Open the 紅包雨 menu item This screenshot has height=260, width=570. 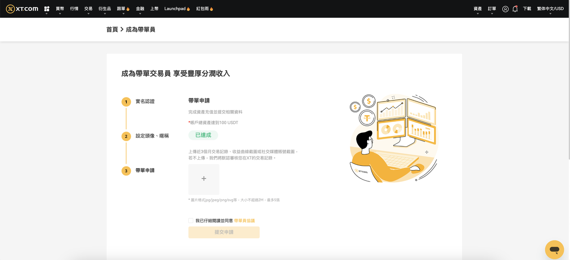tap(205, 9)
